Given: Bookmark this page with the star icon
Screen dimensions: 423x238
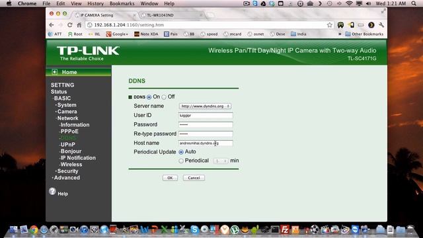Looking at the screenshot, I should 329,25.
